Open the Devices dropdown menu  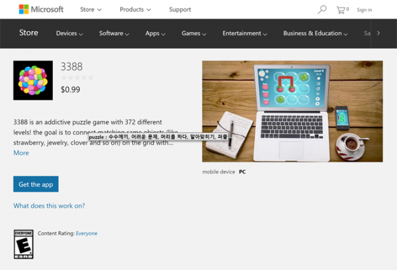pyautogui.click(x=69, y=34)
